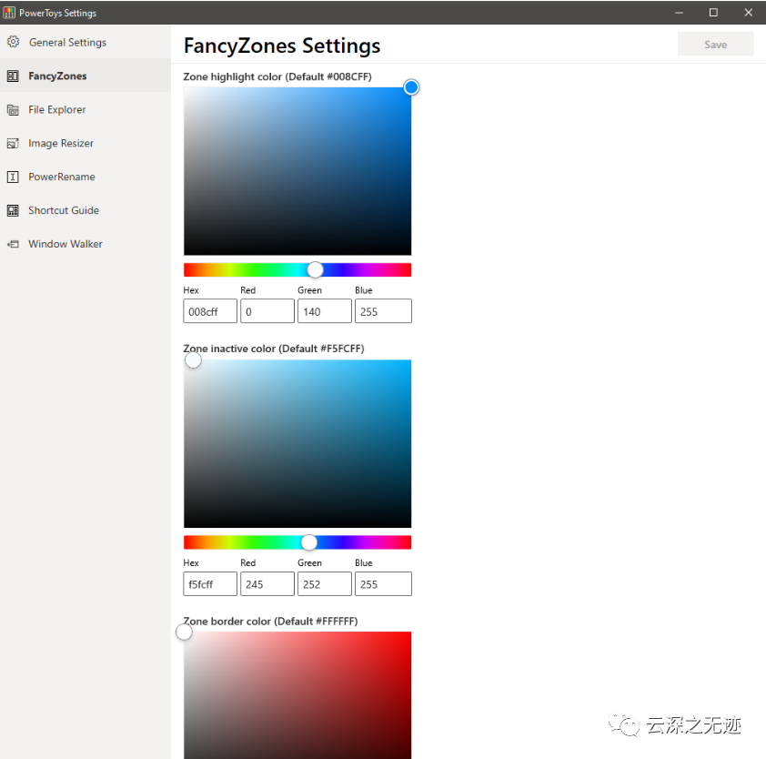Click the zone inactive color spectrum area
This screenshot has height=759, width=766.
click(297, 444)
